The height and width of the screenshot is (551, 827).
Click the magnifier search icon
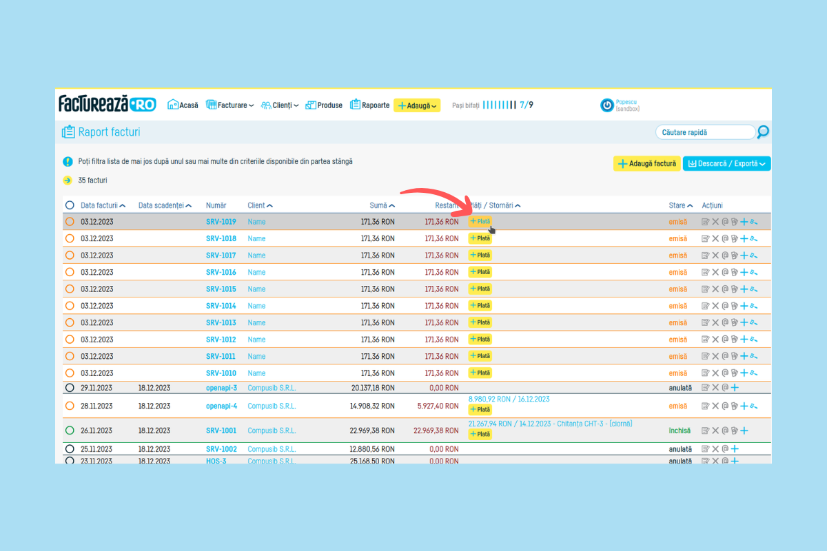[763, 132]
